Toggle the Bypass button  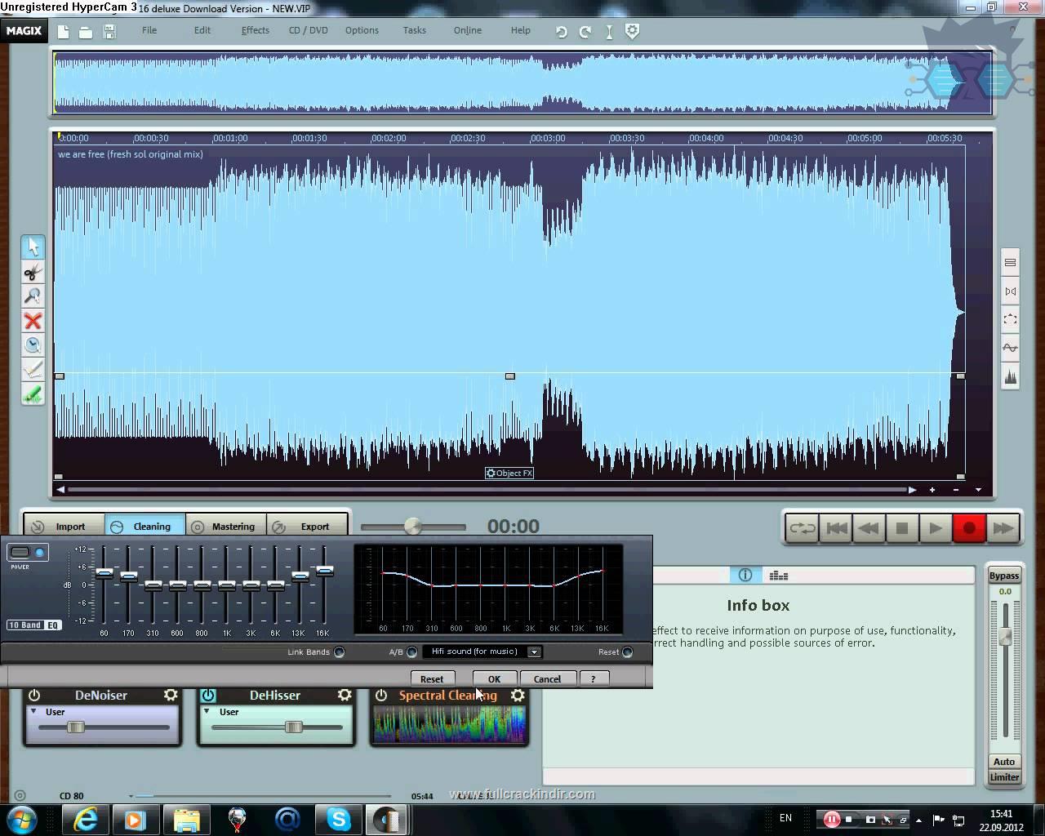coord(1004,576)
